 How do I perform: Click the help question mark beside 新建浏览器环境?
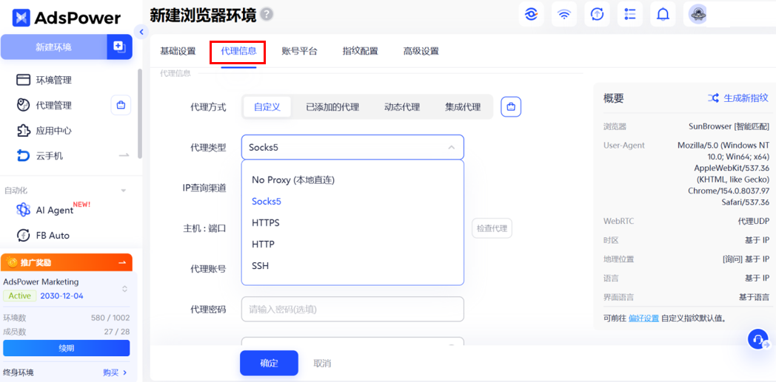tap(267, 15)
